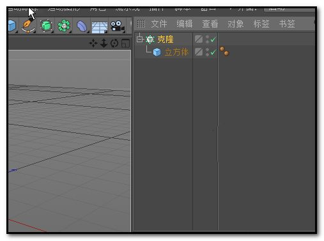Open the green subdivision surface generator icon
The height and width of the screenshot is (241, 324).
pyautogui.click(x=46, y=26)
